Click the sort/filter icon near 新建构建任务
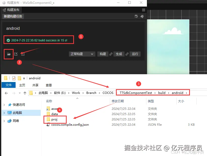The image size is (207, 156). [x=136, y=16]
